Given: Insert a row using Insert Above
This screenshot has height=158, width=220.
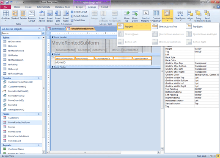Looking at the screenshot, I should pyautogui.click(x=42, y=14).
